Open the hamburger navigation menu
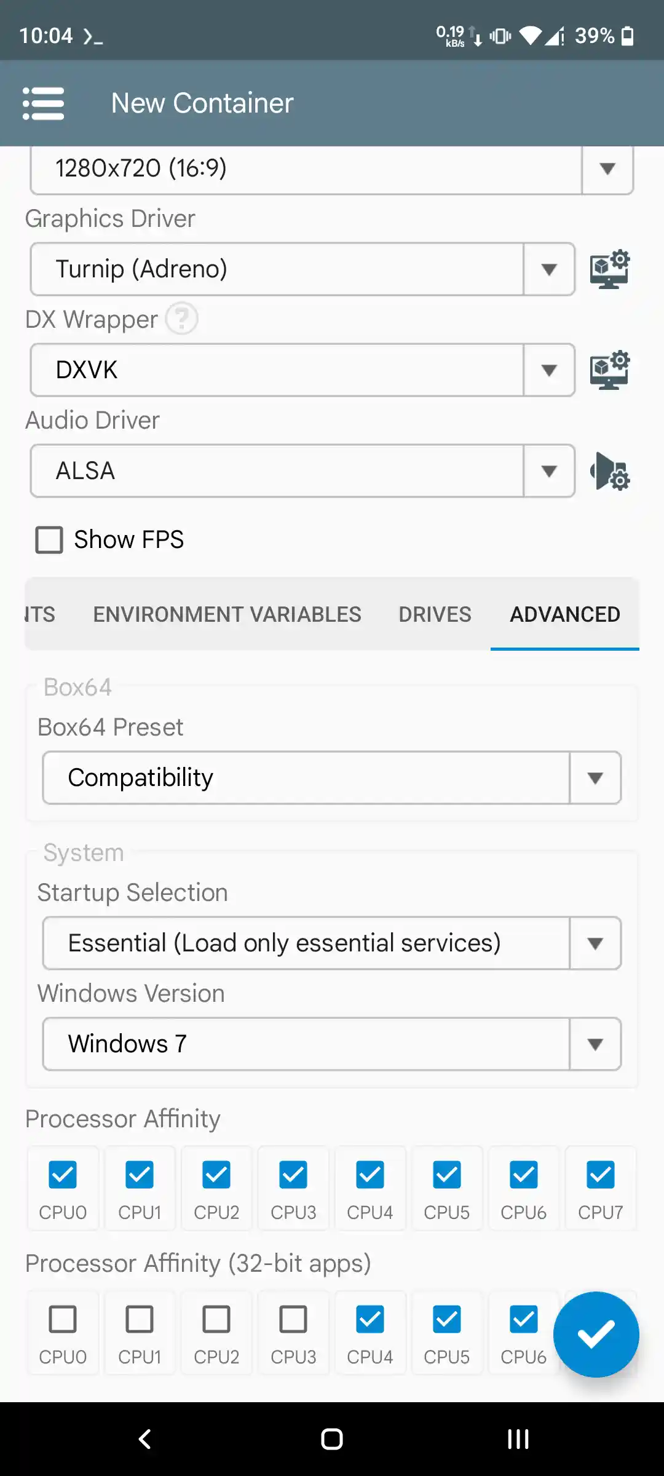Image resolution: width=664 pixels, height=1476 pixels. pyautogui.click(x=43, y=103)
